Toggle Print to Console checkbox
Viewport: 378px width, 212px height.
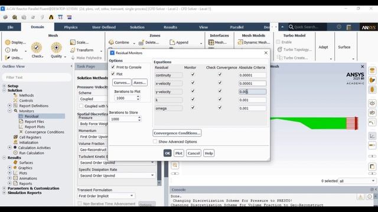113,67
